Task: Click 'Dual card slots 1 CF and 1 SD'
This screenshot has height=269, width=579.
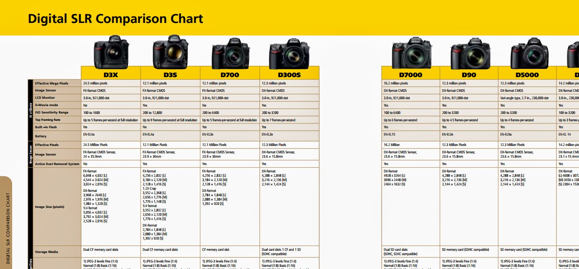Action: (x=282, y=250)
